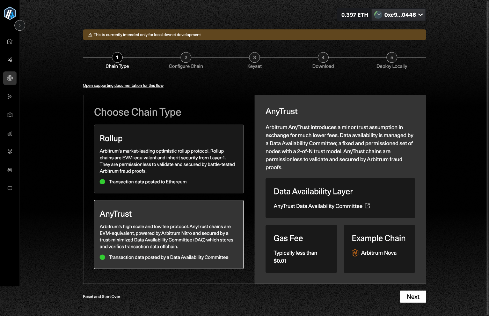Open the broadcast signal sidebar icon

(10, 170)
